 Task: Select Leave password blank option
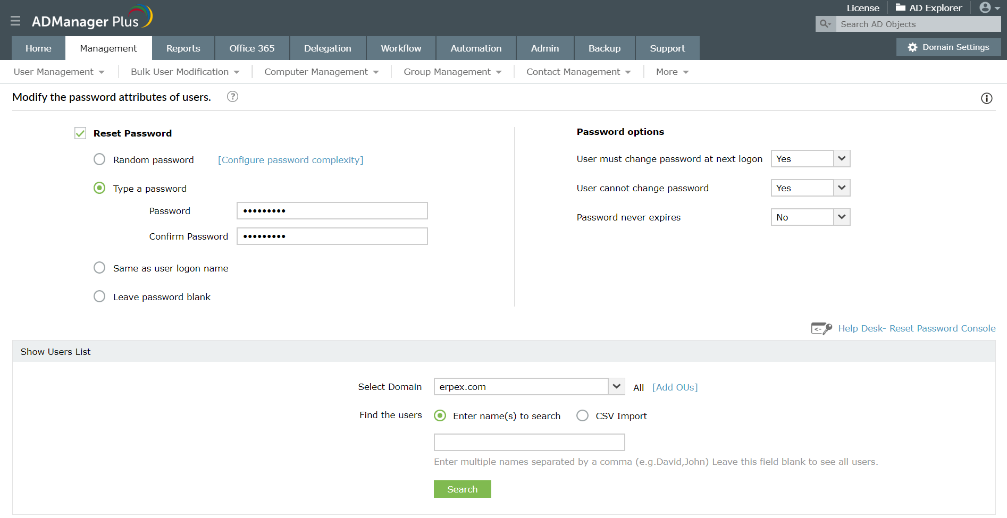point(99,296)
